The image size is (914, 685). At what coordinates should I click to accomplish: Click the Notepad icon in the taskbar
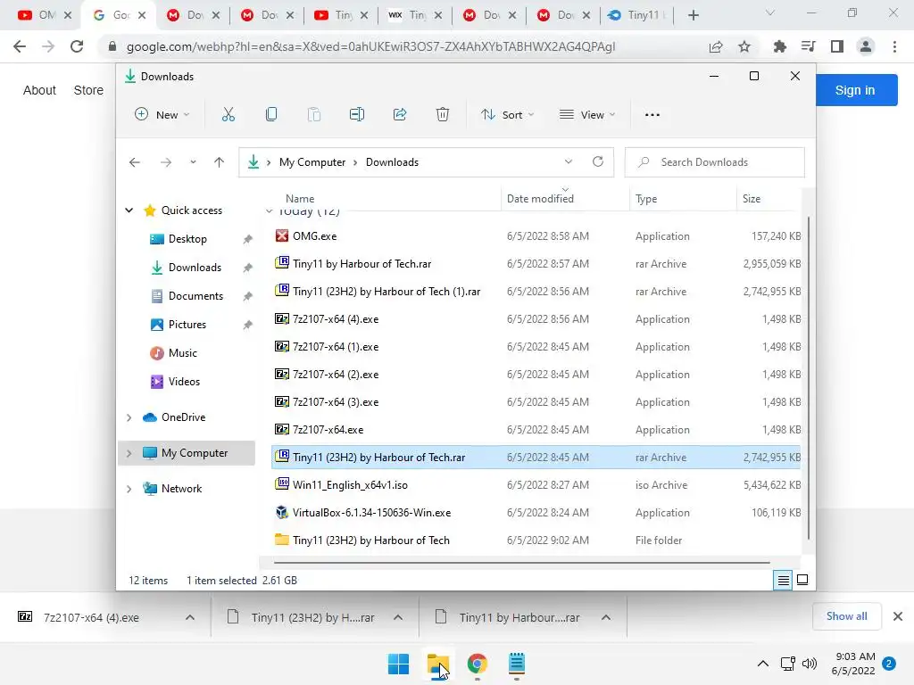(x=517, y=664)
